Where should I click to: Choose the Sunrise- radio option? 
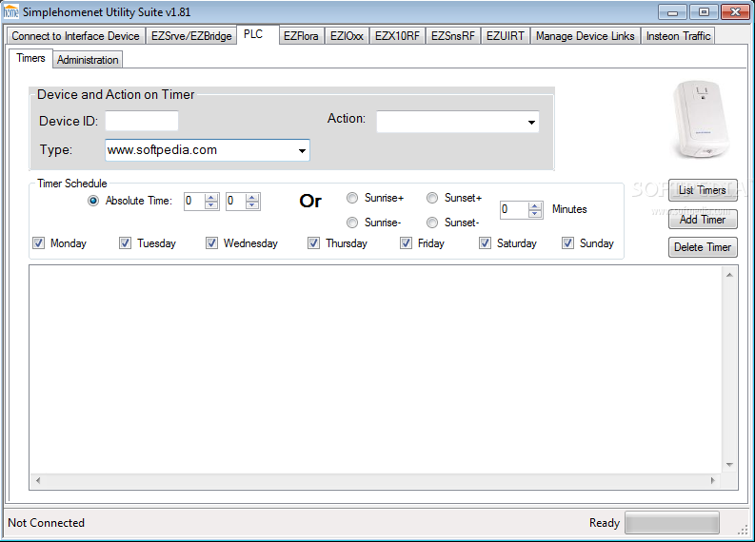coord(352,223)
